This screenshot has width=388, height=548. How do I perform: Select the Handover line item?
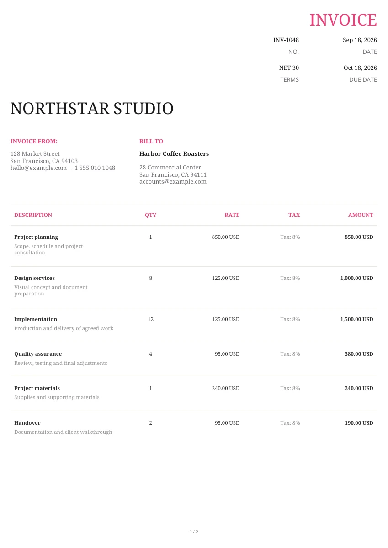click(x=194, y=428)
